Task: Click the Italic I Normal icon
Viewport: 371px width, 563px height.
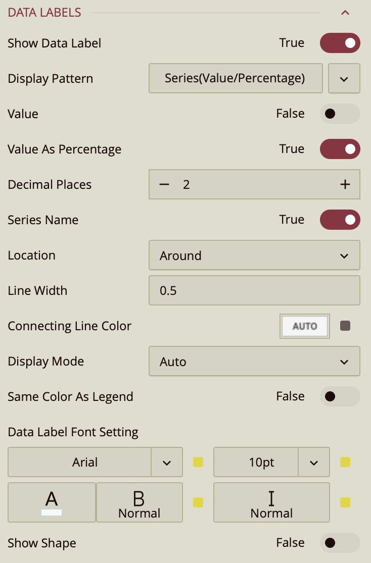Action: [x=271, y=502]
